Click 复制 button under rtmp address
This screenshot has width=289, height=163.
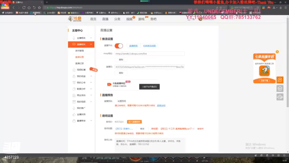[x=121, y=60]
